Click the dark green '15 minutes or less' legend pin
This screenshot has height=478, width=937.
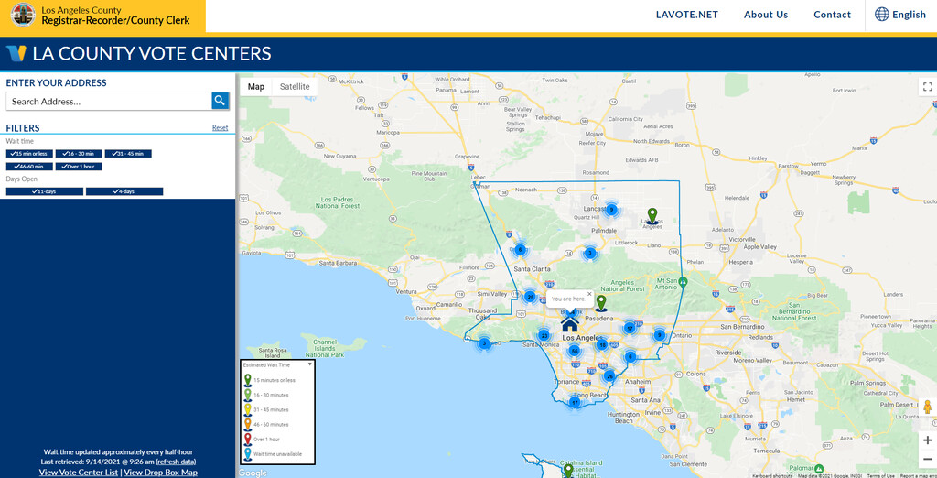click(x=247, y=381)
